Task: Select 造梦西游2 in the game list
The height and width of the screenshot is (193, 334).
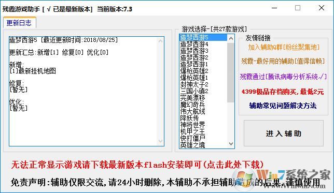Action: [203, 57]
